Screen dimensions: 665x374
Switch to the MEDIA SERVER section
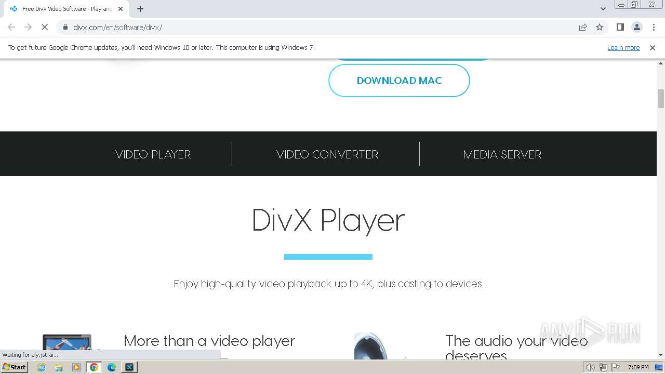502,154
